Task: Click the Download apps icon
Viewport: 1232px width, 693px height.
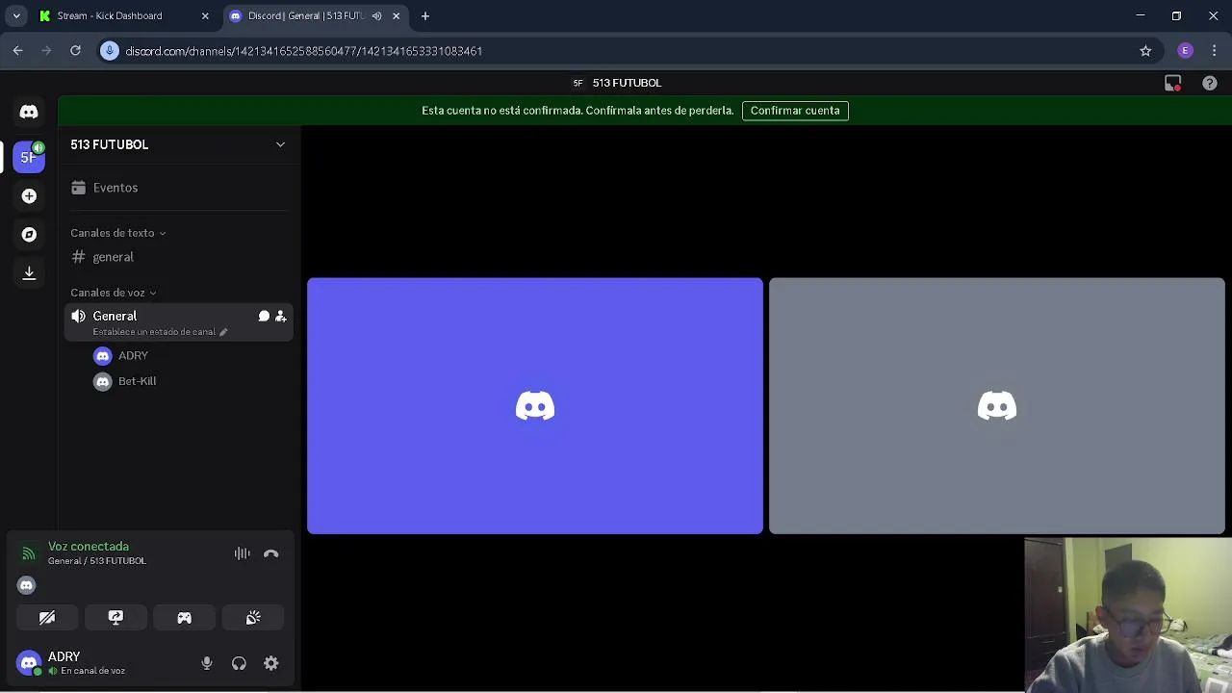Action: [x=29, y=273]
